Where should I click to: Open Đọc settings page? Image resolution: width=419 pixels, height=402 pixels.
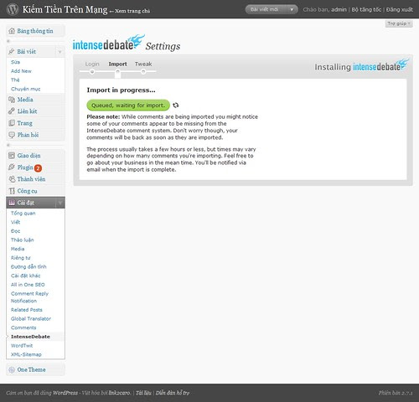(x=15, y=231)
